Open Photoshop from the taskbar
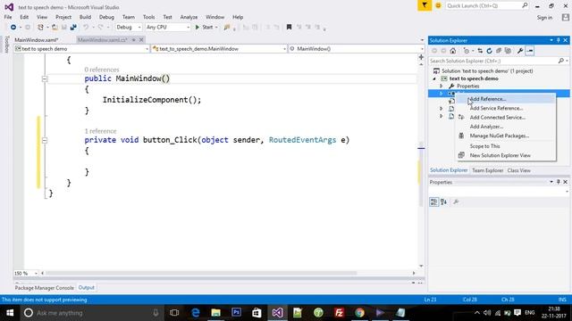Image resolution: width=572 pixels, height=321 pixels. (236, 313)
